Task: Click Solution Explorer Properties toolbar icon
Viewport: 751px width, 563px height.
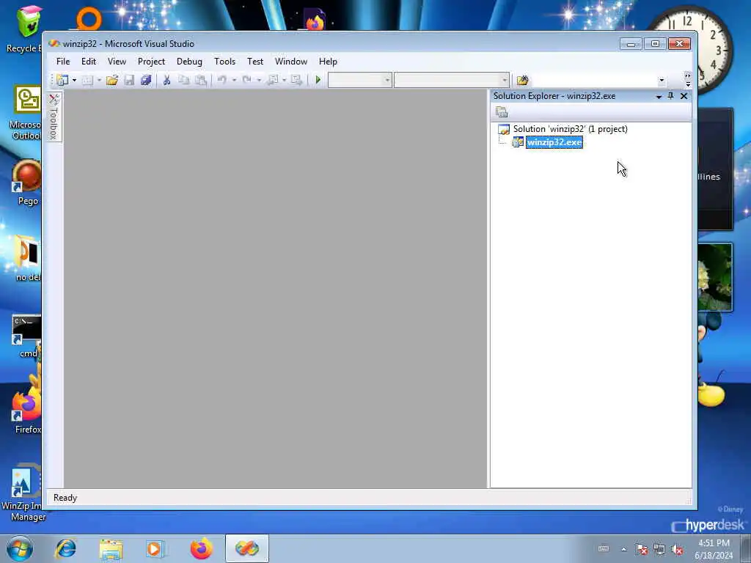Action: [502, 112]
